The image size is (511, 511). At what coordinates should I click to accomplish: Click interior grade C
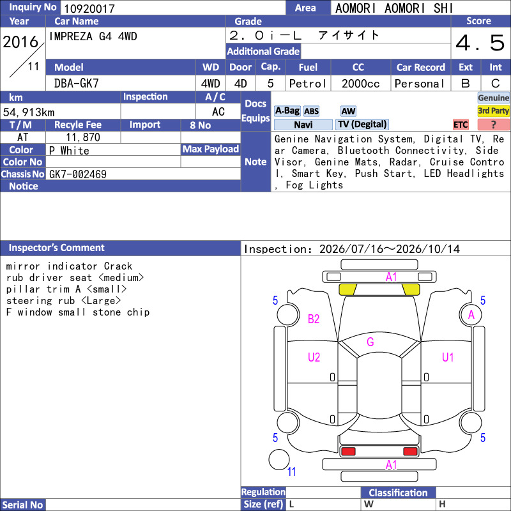click(496, 84)
